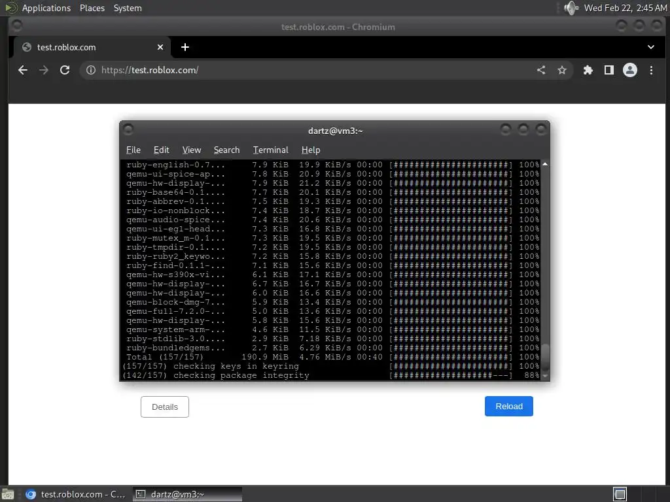
Task: Open the terminal Search menu
Action: click(x=226, y=150)
